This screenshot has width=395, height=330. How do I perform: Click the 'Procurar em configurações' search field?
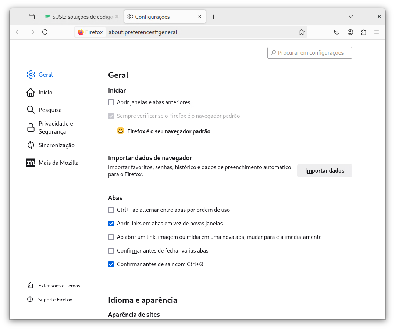(310, 53)
